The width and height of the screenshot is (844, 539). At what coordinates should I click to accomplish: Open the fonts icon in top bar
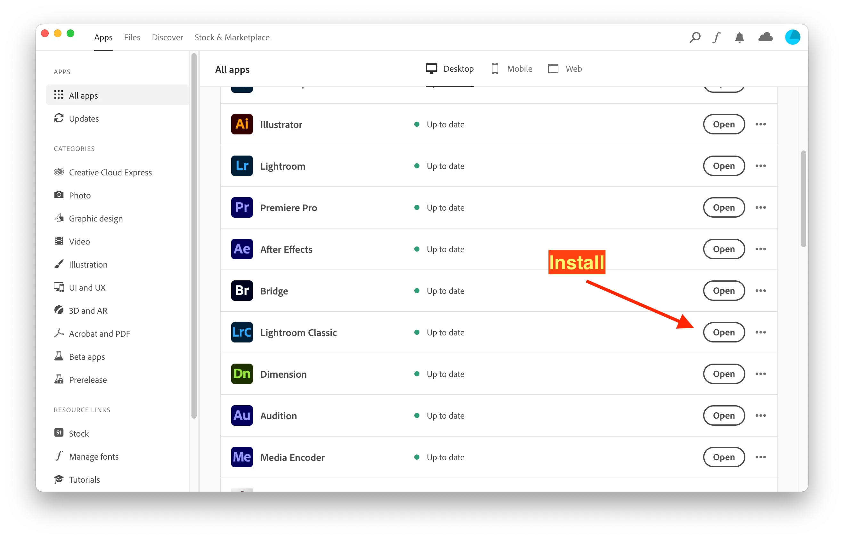click(x=717, y=37)
